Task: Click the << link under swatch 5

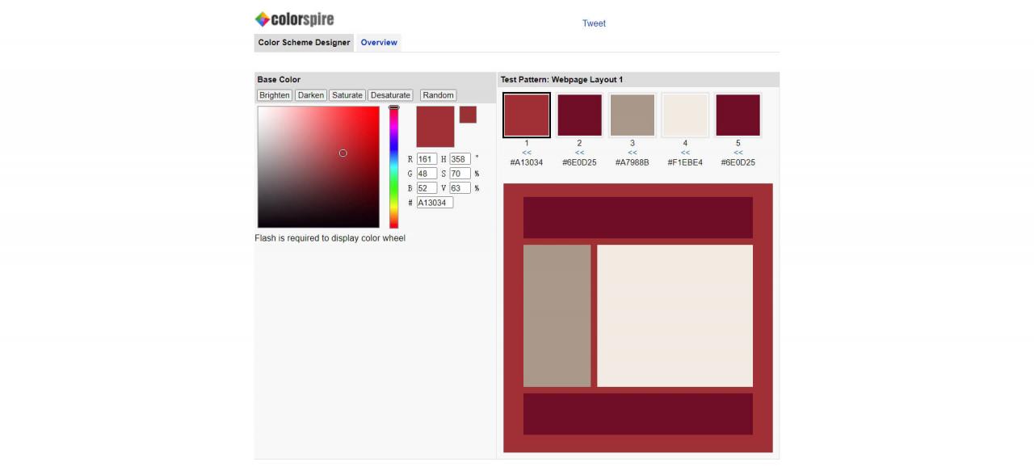Action: pyautogui.click(x=738, y=152)
